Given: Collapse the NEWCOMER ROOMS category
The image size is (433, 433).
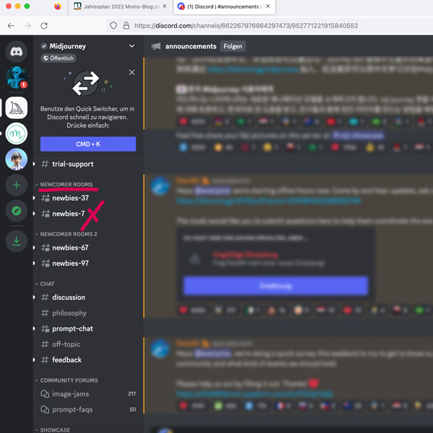Looking at the screenshot, I should click(66, 185).
